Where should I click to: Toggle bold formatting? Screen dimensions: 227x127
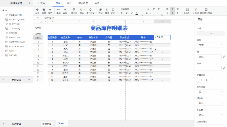122,13
